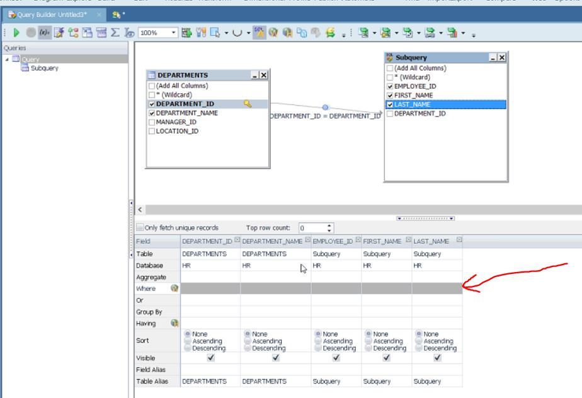Screen dimensions: 582x398
Task: Click the globe icon in Having row
Action: [174, 323]
